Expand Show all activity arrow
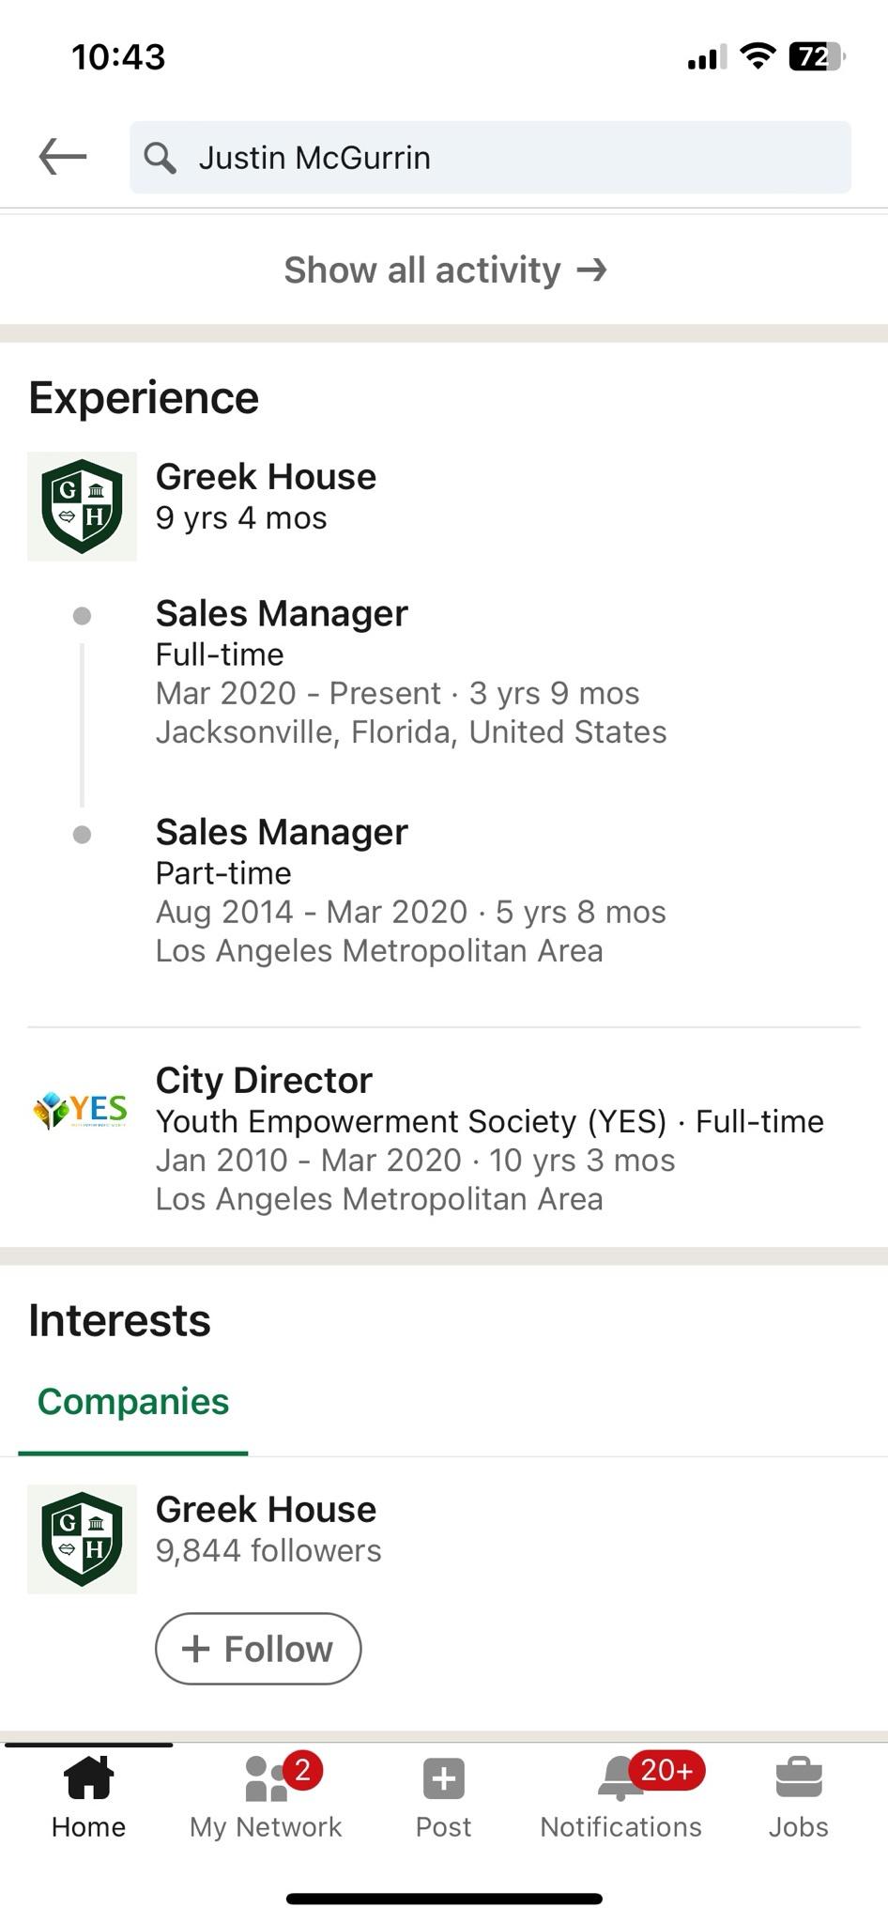Screen dimensions: 888x1923 tap(592, 270)
